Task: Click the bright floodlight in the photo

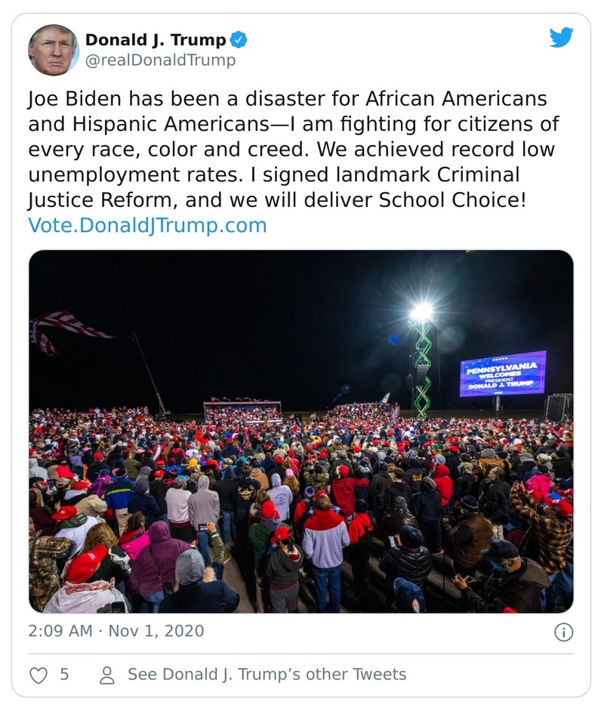Action: pyautogui.click(x=421, y=311)
